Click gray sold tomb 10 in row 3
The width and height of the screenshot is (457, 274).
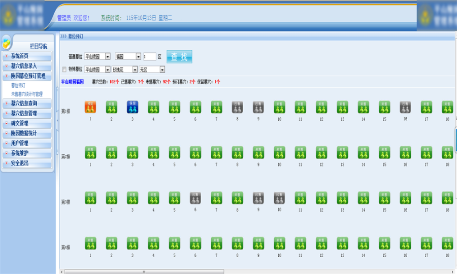point(279,198)
